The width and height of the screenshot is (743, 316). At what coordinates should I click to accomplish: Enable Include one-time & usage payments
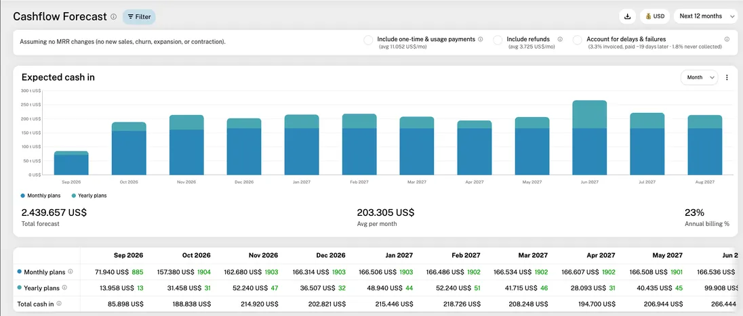tap(368, 40)
